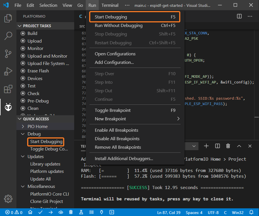Image resolution: width=259 pixels, height=216 pixels.
Task: Select Start Debugging in Run menu
Action: click(135, 17)
